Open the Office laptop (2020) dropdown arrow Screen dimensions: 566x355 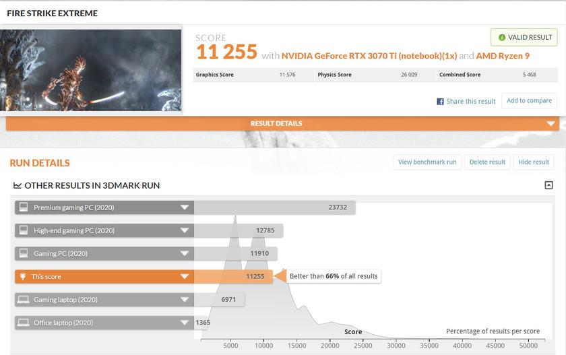click(x=184, y=323)
